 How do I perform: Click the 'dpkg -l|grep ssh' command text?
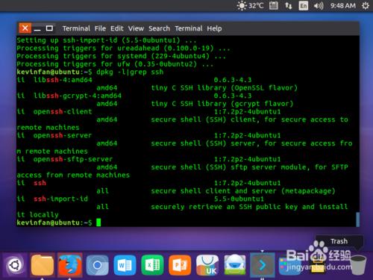point(130,72)
